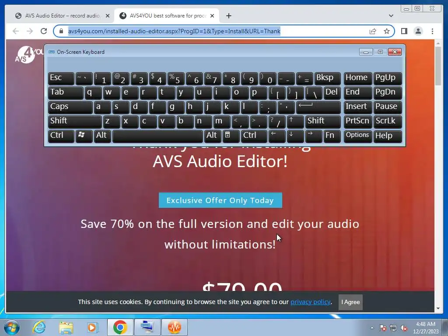Toggle the right Ctrl key
448x336 pixels.
(254, 136)
